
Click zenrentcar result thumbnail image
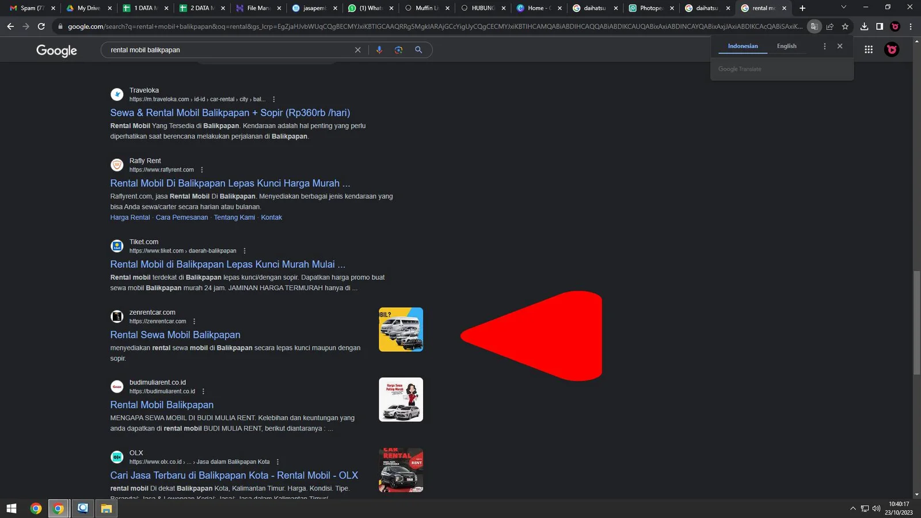[x=401, y=329]
